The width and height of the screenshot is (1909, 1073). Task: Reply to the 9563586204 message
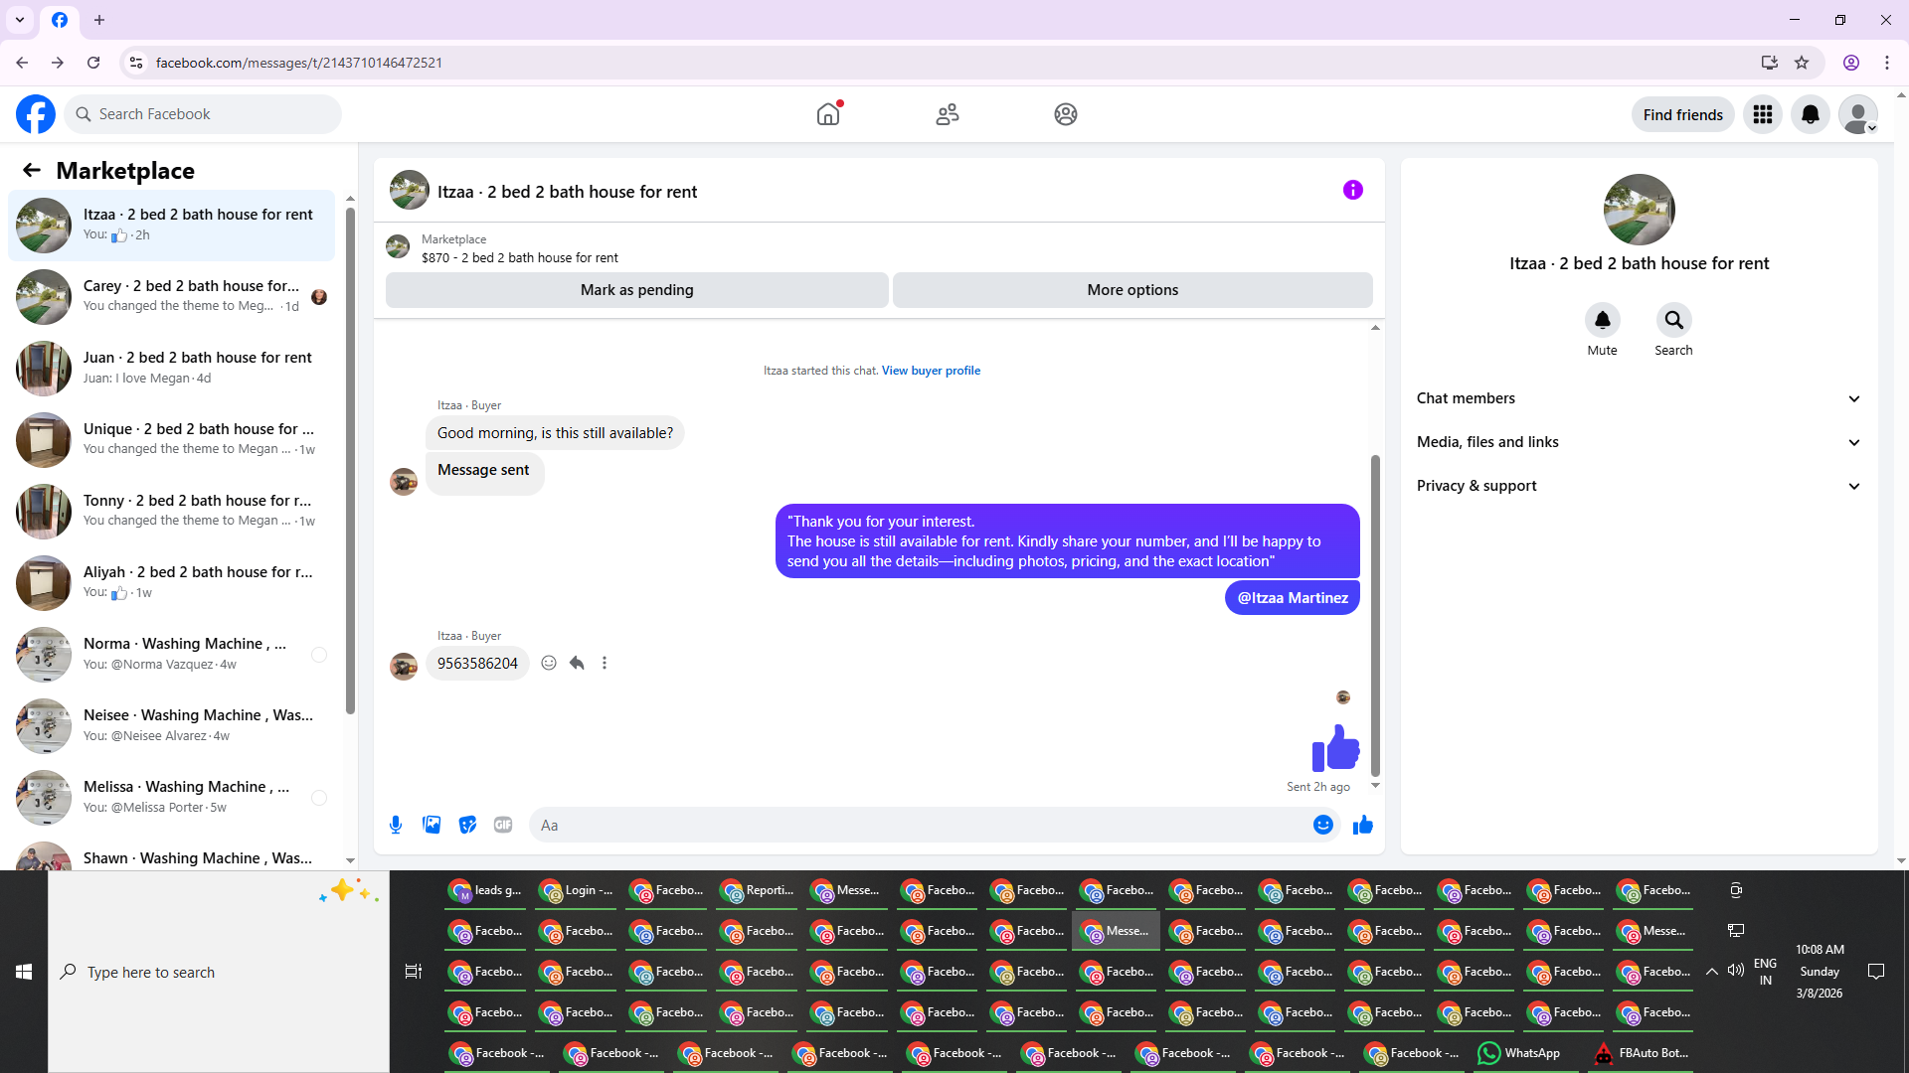577,663
